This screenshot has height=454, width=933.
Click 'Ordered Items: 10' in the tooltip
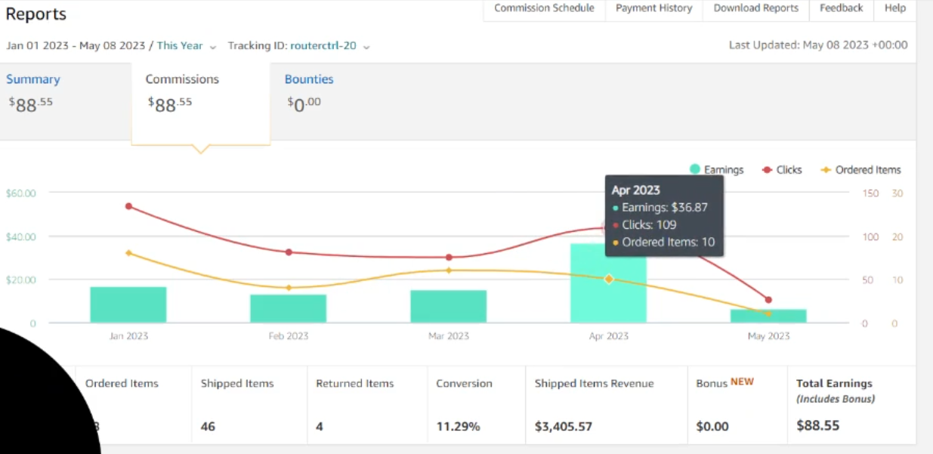pyautogui.click(x=668, y=242)
